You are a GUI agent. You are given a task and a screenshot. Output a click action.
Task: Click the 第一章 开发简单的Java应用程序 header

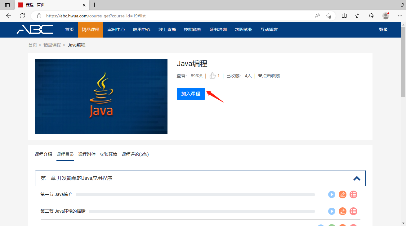click(x=200, y=178)
